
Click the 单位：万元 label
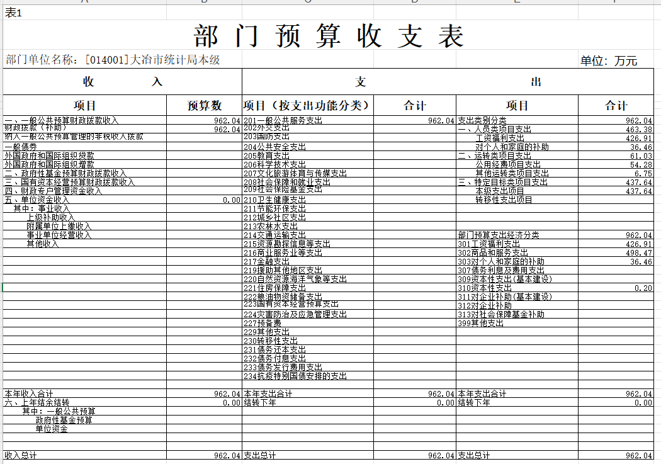[608, 60]
